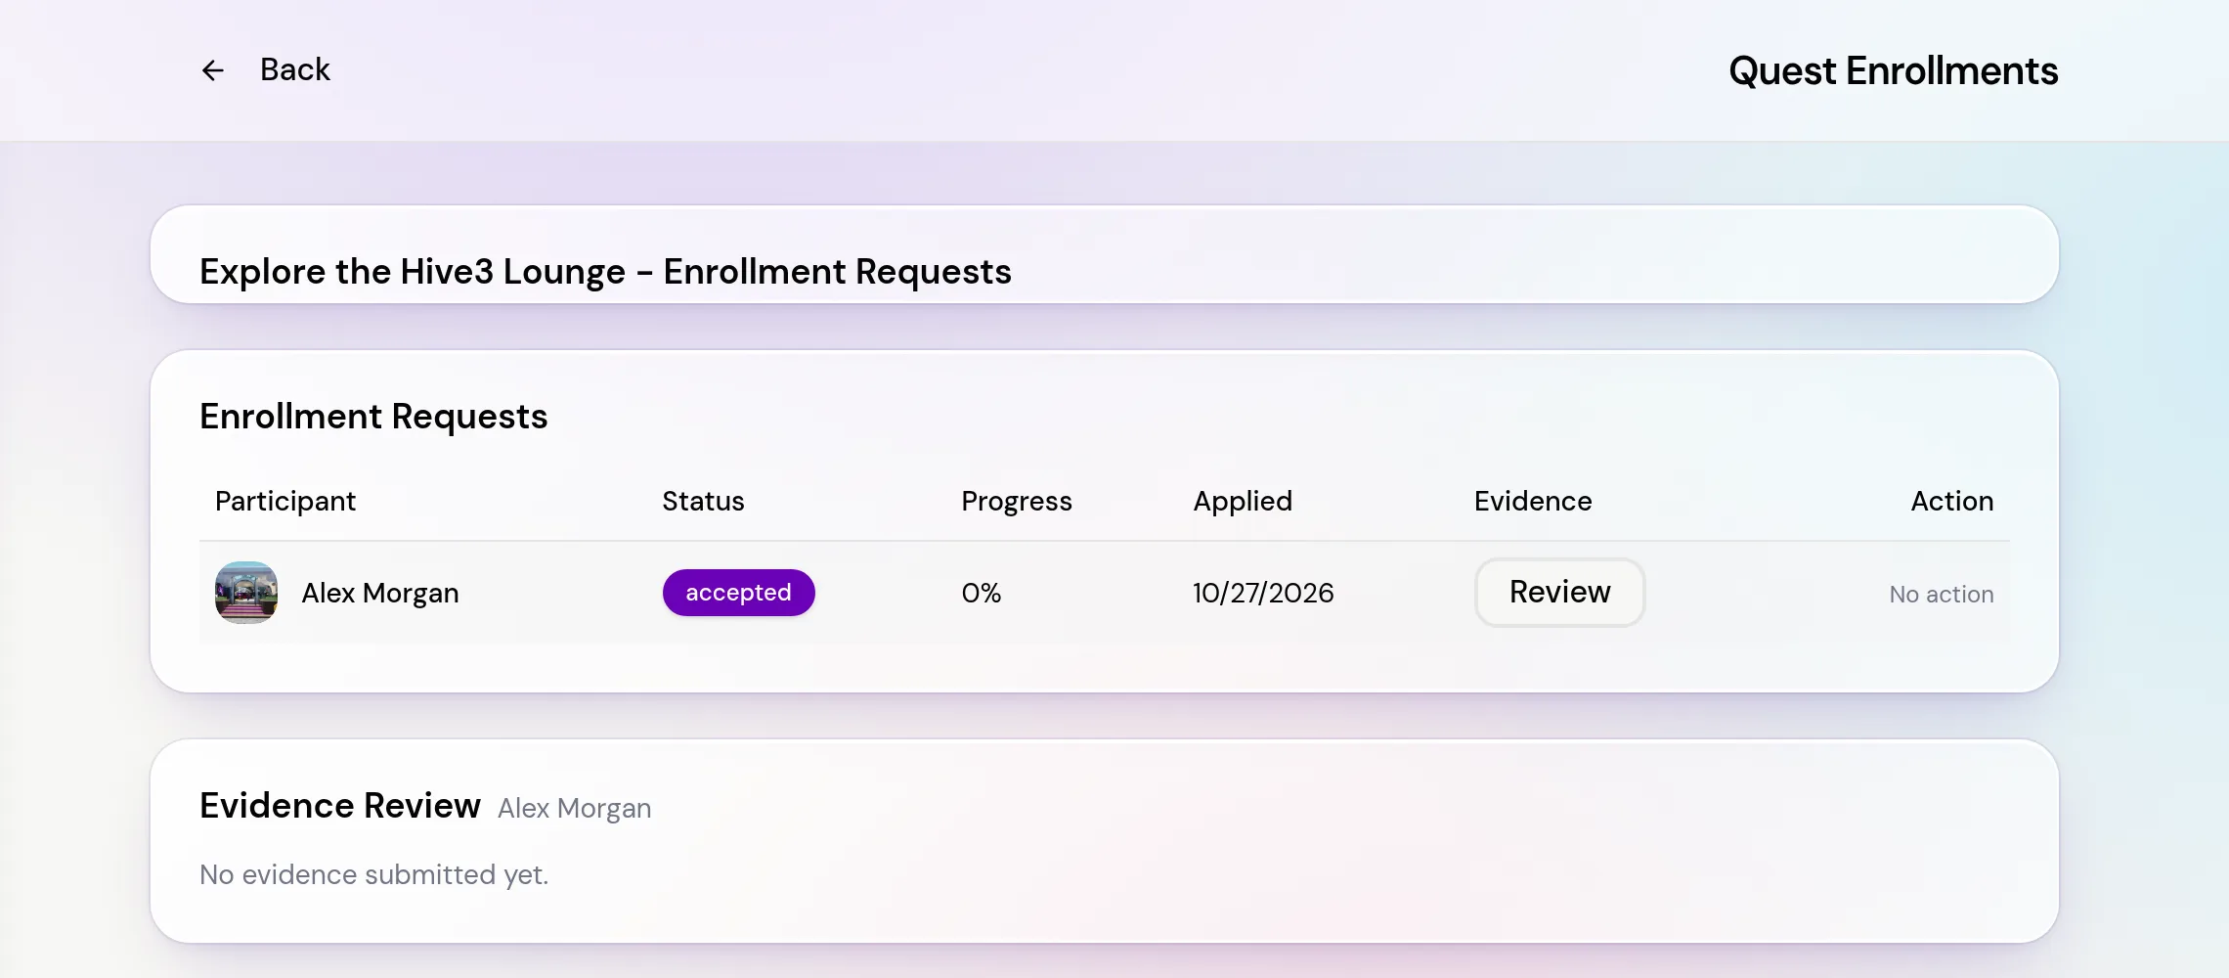2229x978 pixels.
Task: Click Explore the Hive3 Lounge heading
Action: pos(605,271)
